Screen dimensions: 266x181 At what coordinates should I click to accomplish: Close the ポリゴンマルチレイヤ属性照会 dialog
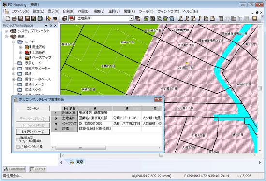[x=158, y=99]
